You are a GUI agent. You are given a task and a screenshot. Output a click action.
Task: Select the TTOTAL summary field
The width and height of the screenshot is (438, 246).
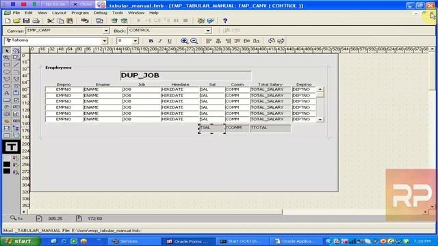coord(270,128)
